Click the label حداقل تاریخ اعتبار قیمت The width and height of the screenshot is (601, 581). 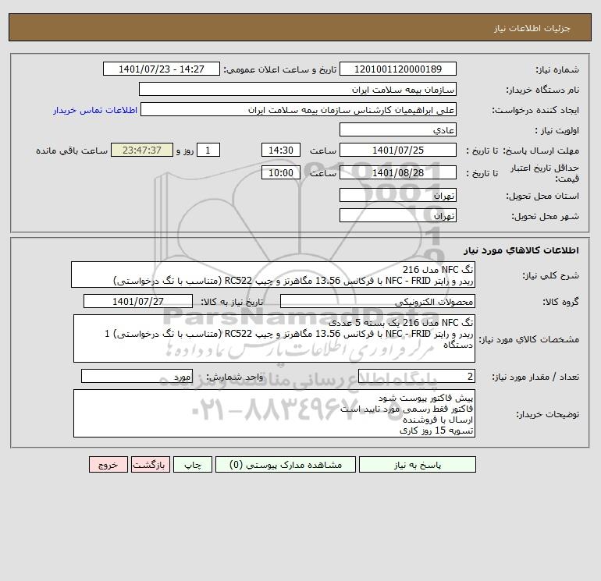[x=545, y=173]
